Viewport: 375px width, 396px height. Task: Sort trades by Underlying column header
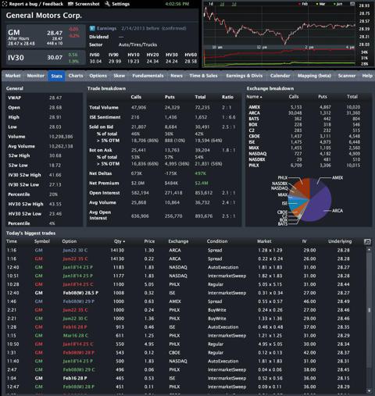click(340, 241)
